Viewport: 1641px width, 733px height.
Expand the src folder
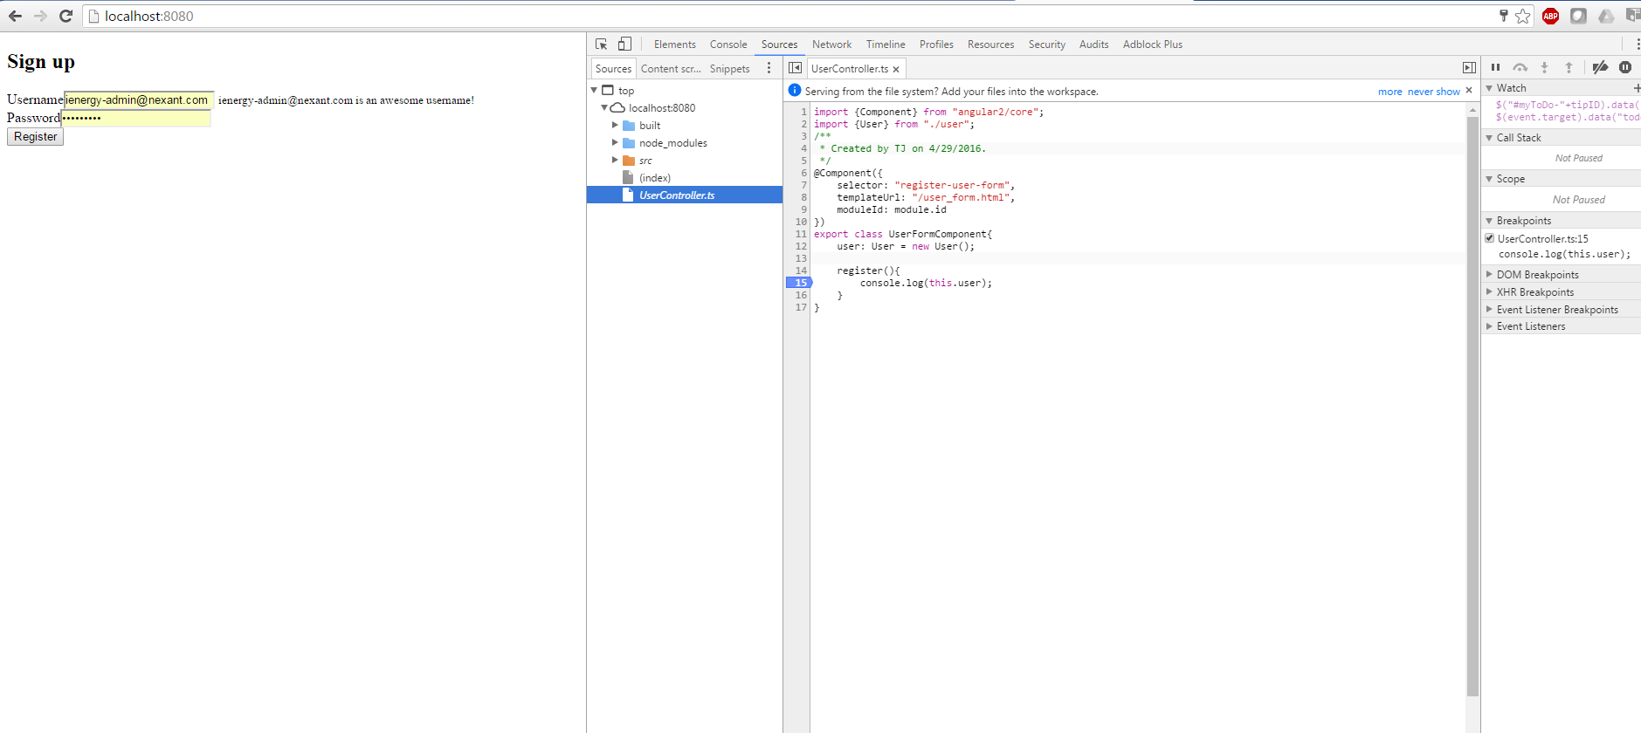615,160
